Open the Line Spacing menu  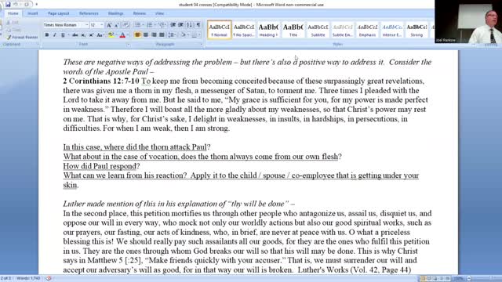point(172,34)
